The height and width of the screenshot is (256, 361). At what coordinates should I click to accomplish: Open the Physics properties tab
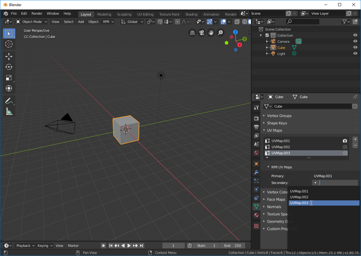pos(256,189)
